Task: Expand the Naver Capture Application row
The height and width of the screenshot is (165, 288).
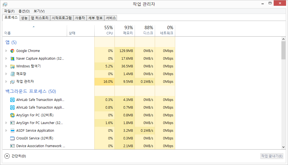Action: [x=6, y=58]
